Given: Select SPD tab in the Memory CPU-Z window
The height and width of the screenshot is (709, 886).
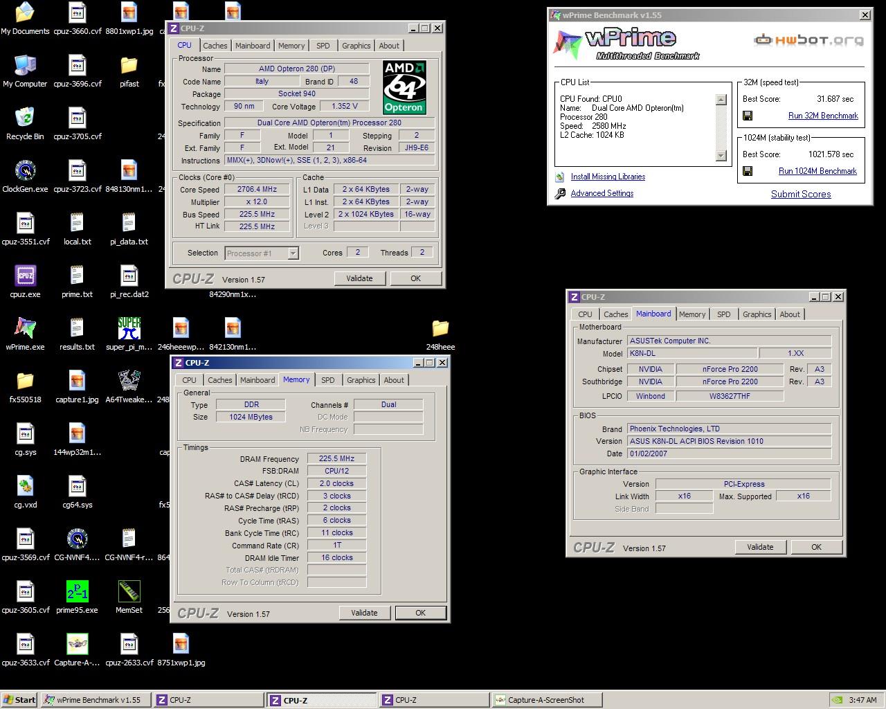Looking at the screenshot, I should coord(328,380).
